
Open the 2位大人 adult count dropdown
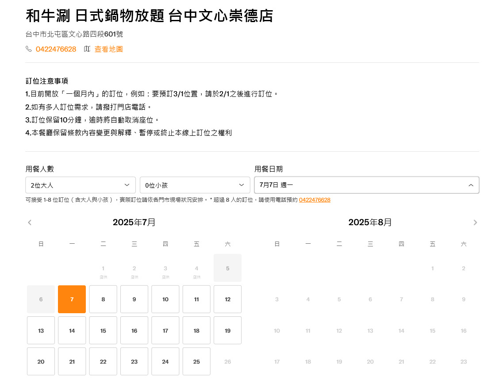click(x=81, y=185)
